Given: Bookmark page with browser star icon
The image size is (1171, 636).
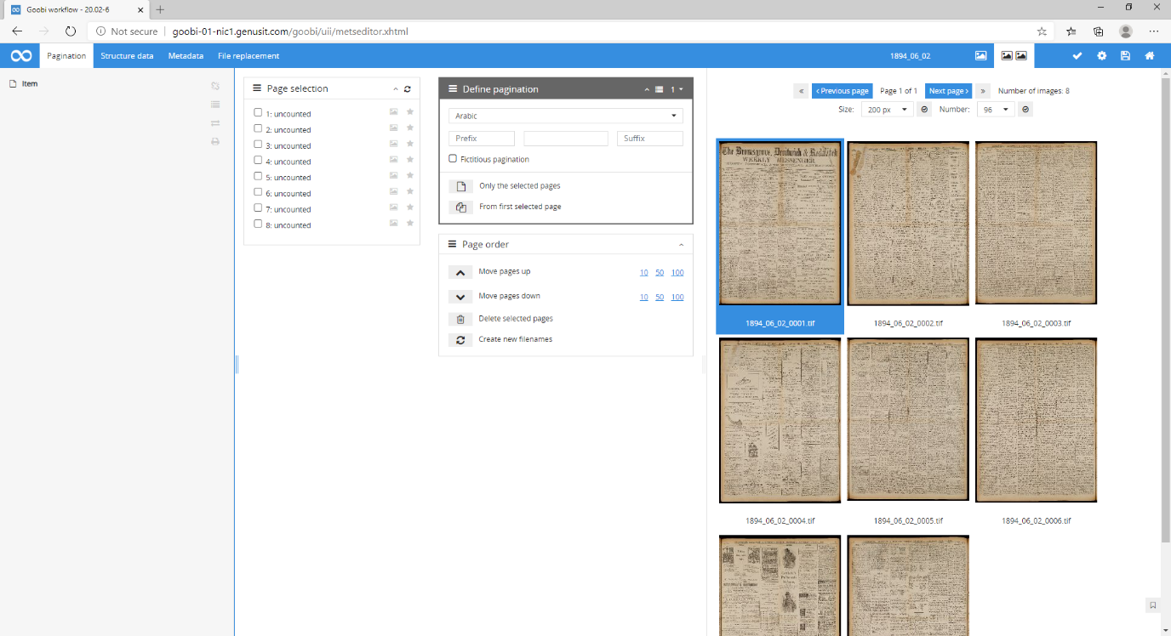Looking at the screenshot, I should [x=1042, y=31].
